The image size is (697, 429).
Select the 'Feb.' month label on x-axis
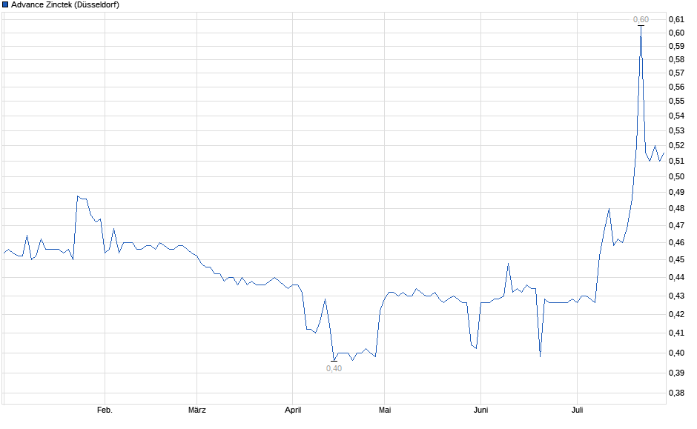click(105, 410)
